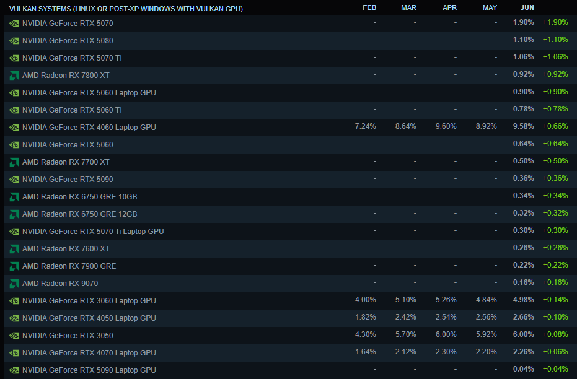Click the AMD icon for Radeon RX 7900 GRE
This screenshot has height=379, width=577.
pyautogui.click(x=14, y=266)
